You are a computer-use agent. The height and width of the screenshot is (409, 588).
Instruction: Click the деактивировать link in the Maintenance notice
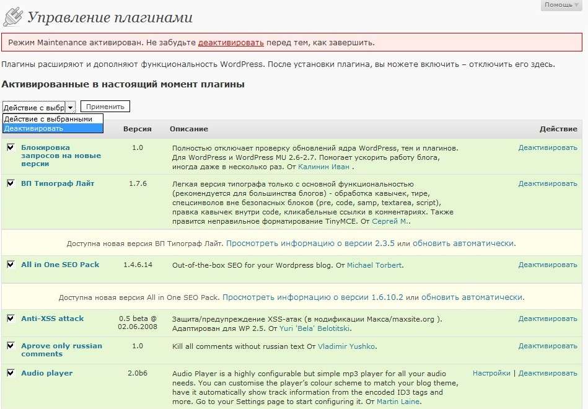(230, 43)
